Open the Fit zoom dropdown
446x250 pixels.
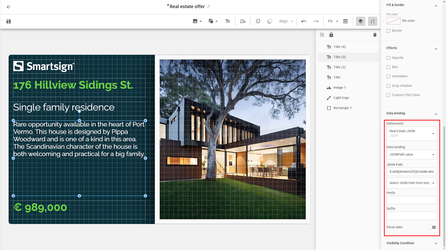tap(333, 21)
